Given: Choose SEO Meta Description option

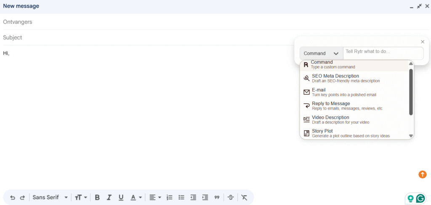Looking at the screenshot, I should (x=354, y=78).
